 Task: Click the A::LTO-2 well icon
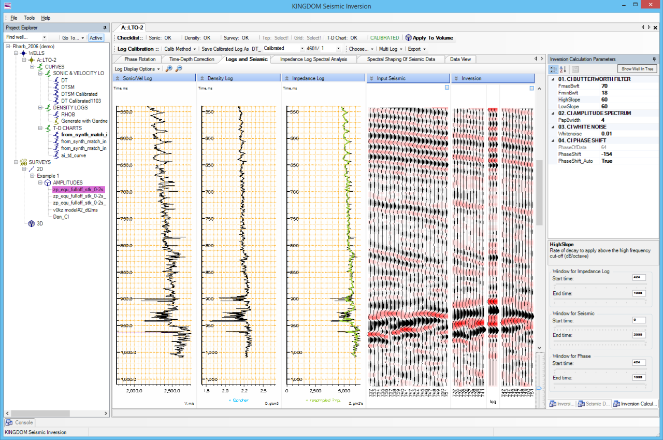pos(31,60)
